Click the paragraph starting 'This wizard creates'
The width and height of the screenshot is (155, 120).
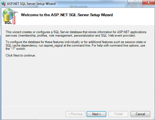[x=76, y=34]
